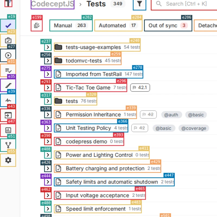Viewport: 217px width, 217px height.
Task: Expand the Battery charging and protection chevron
Action: pos(48,168)
